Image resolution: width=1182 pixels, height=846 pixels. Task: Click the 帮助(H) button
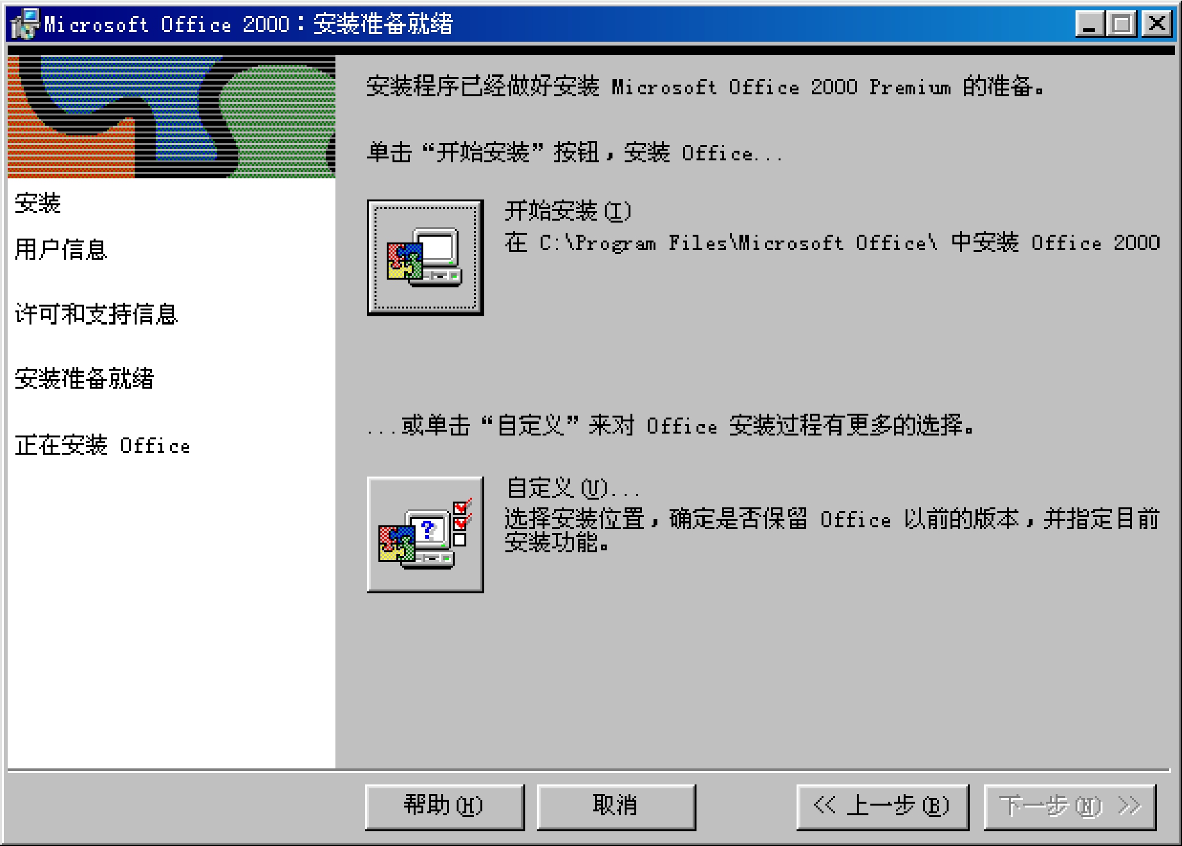click(444, 807)
